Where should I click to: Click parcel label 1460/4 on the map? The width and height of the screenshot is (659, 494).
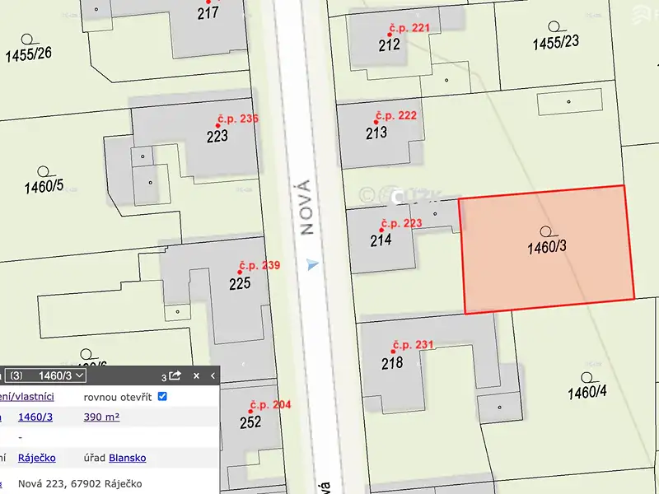(x=587, y=393)
